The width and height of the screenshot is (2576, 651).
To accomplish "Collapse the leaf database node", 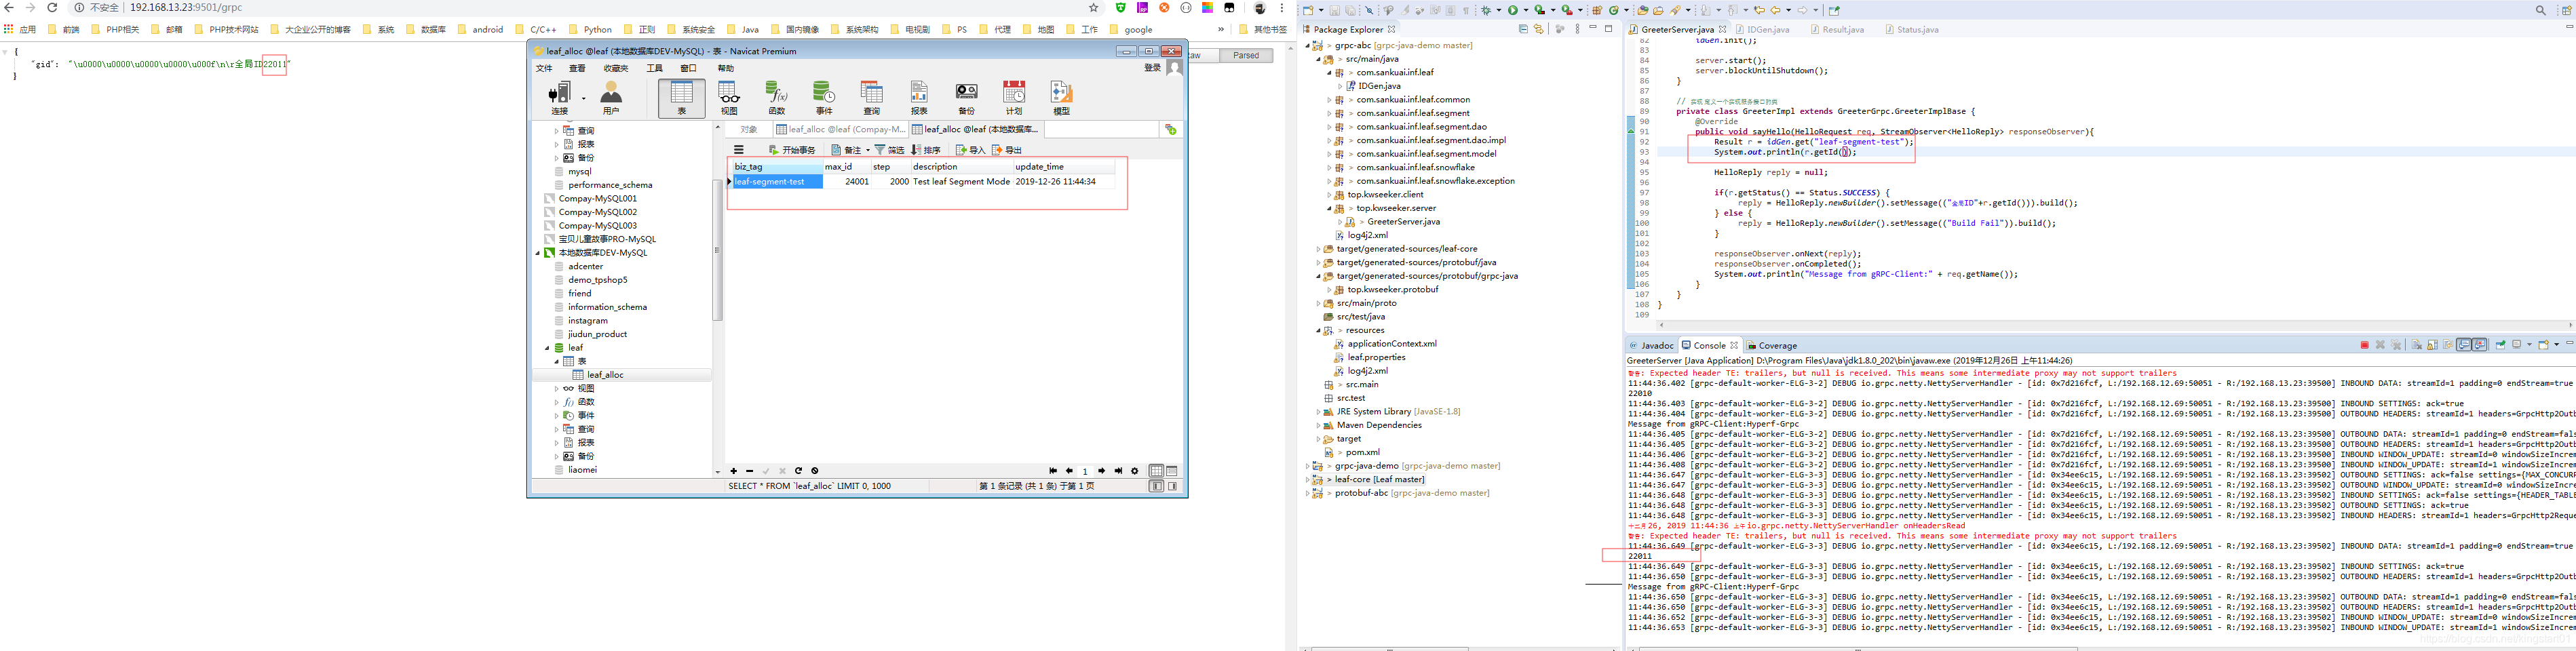I will click(547, 348).
